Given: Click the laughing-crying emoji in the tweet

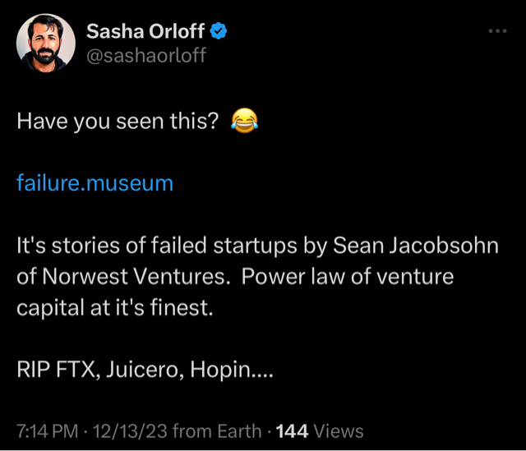Looking at the screenshot, I should [243, 122].
